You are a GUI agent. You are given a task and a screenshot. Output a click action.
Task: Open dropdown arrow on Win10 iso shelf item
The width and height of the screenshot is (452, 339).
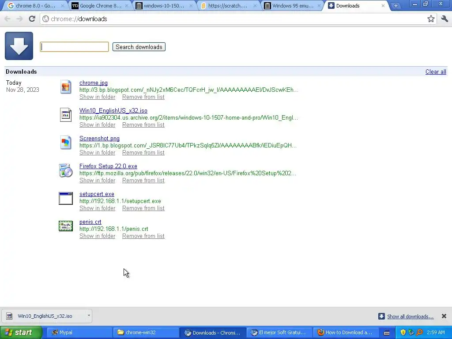tap(89, 316)
